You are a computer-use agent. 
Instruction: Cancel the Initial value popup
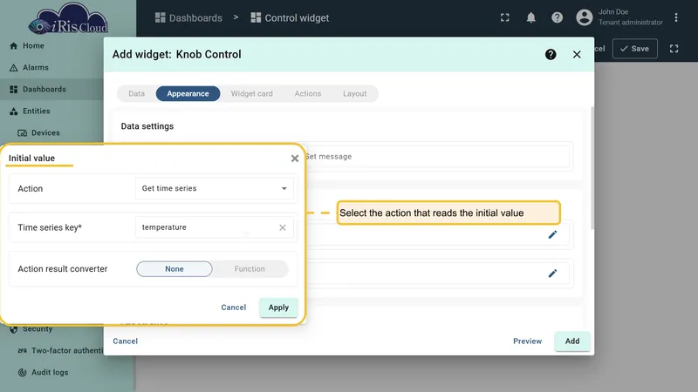tap(233, 308)
